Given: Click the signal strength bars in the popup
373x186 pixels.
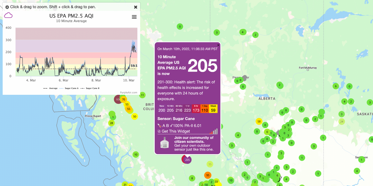Looking at the screenshot, I should click(x=214, y=131).
